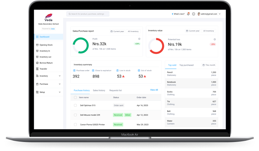Image resolution: width=259 pixels, height=151 pixels.
Task: Click the View All link
Action: 154,90
